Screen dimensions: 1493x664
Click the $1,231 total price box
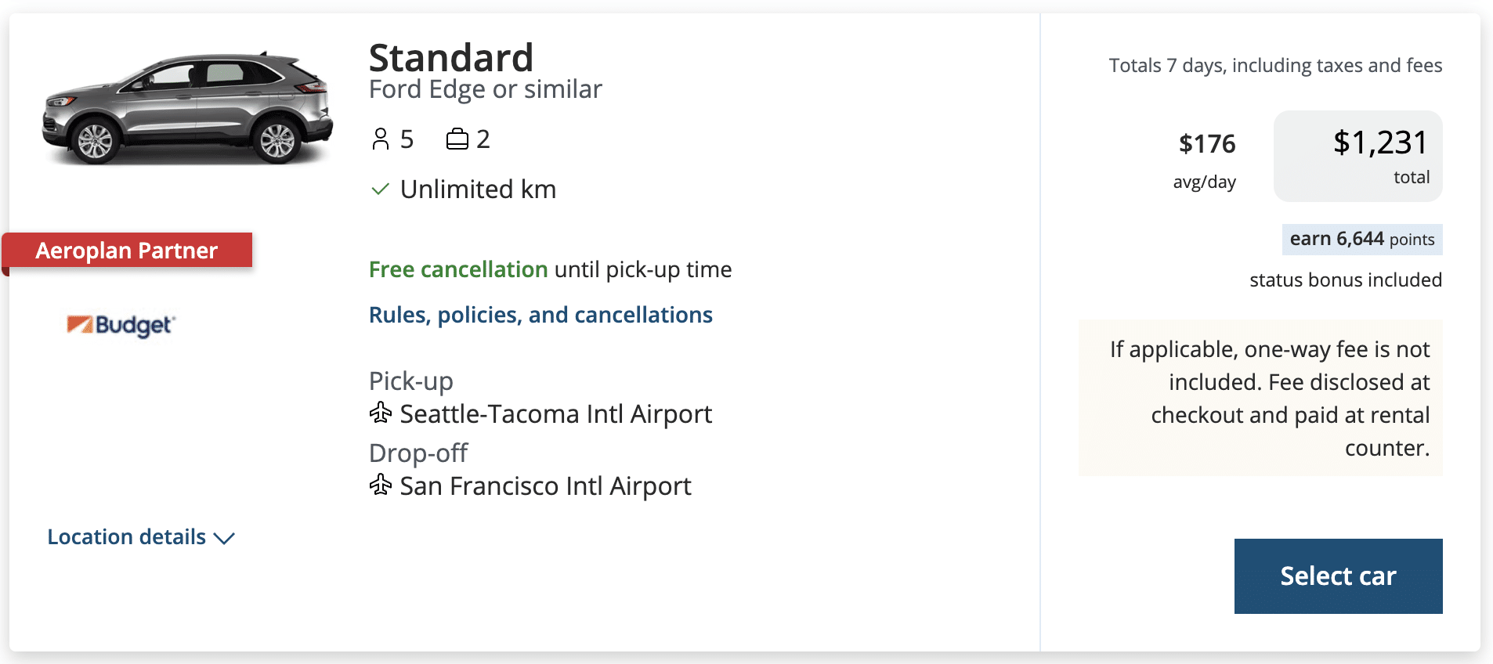[x=1357, y=156]
